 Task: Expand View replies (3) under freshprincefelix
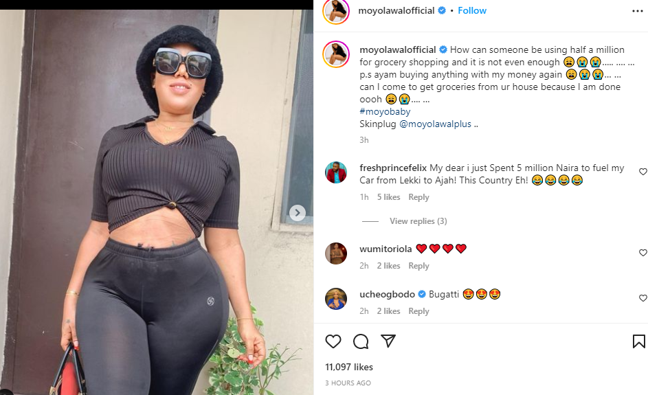[418, 221]
